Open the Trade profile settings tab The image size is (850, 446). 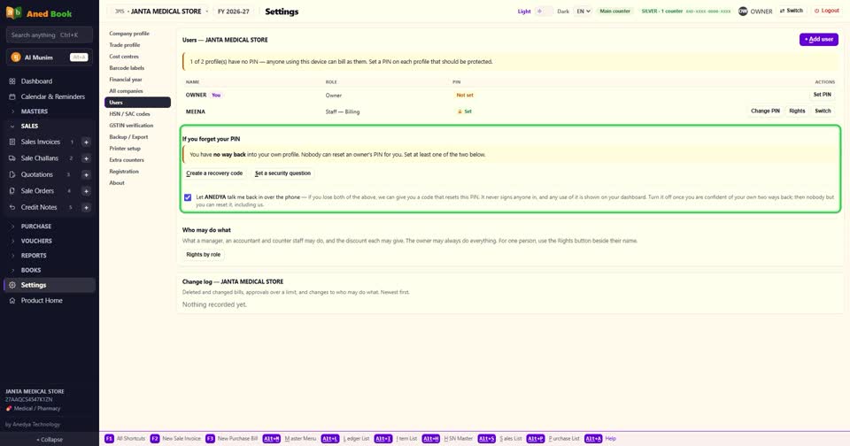click(x=125, y=45)
